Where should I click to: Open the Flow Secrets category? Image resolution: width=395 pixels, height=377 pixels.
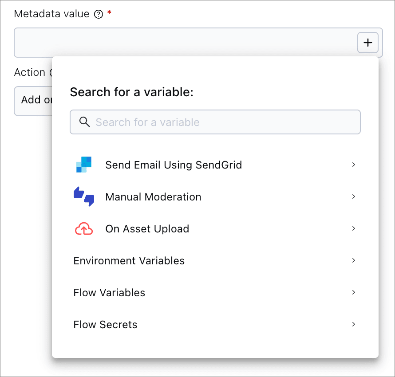coord(105,325)
